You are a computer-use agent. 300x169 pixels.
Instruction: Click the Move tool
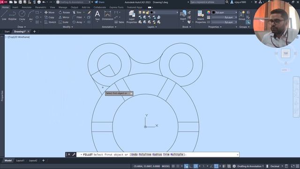(49, 13)
